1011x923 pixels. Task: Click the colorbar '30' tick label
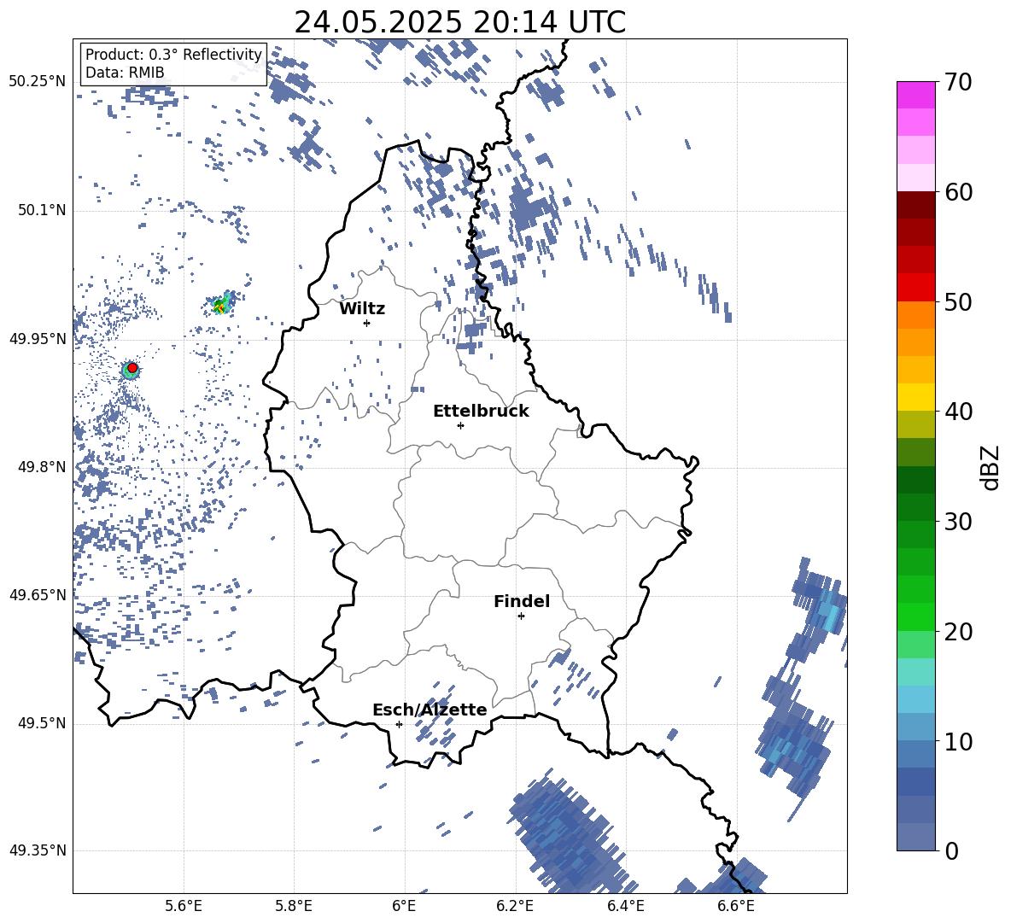click(958, 522)
